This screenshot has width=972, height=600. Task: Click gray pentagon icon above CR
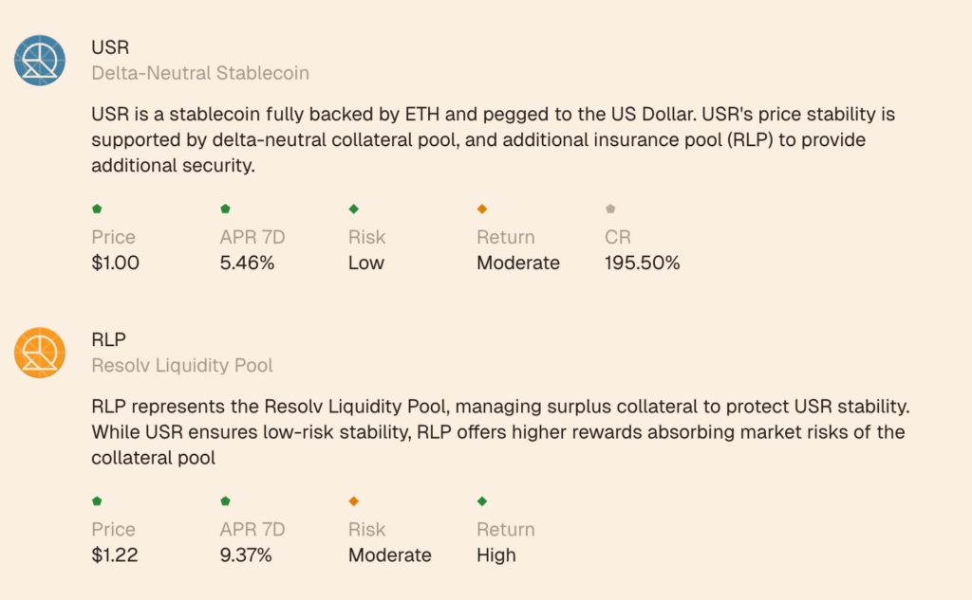click(610, 209)
